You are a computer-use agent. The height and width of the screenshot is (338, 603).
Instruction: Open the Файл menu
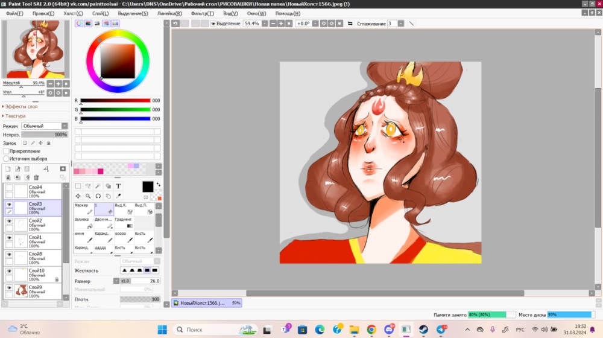[x=14, y=13]
